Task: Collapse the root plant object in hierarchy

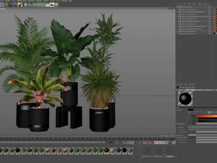Action: [x=177, y=7]
